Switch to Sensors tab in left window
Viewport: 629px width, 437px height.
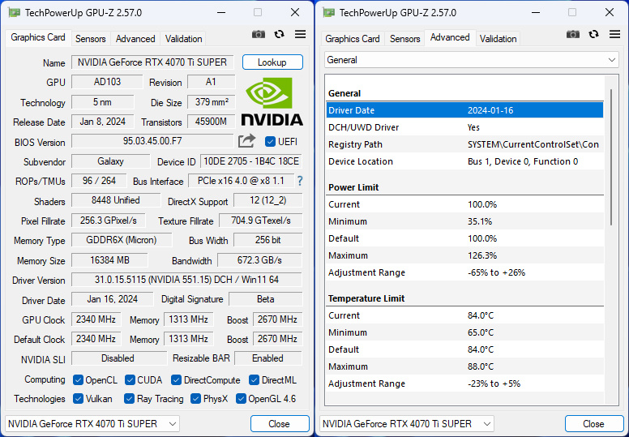90,39
